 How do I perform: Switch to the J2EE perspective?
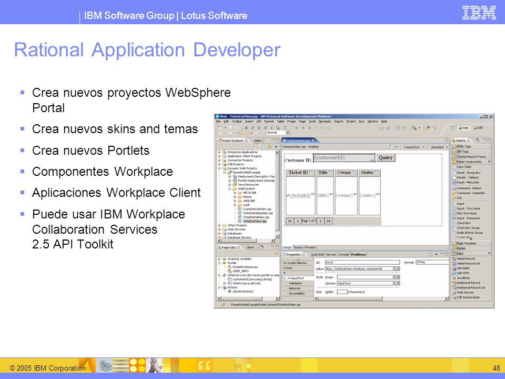tap(478, 128)
